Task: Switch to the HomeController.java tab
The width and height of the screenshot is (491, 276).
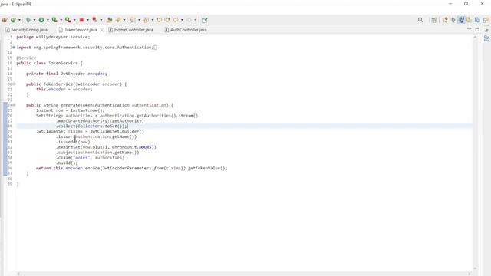Action: [x=131, y=30]
